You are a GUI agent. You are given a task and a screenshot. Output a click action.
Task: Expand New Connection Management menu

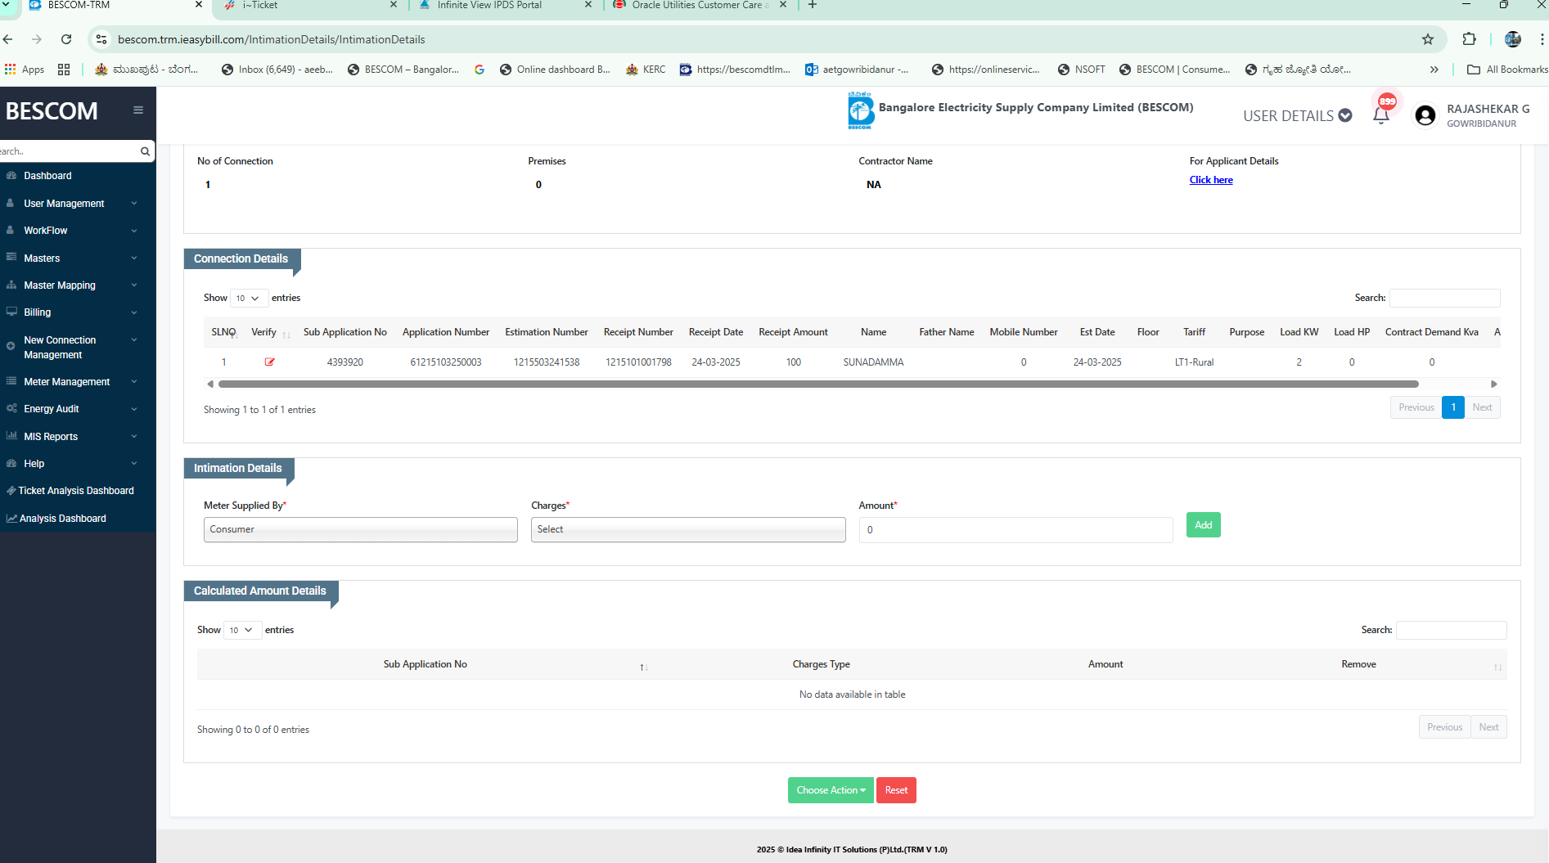(x=78, y=347)
